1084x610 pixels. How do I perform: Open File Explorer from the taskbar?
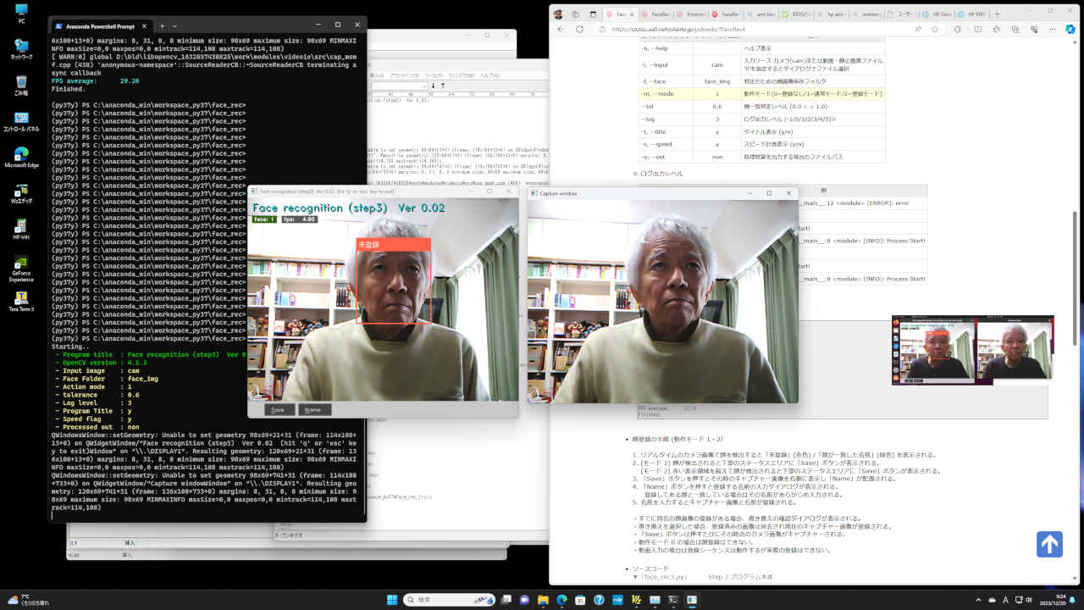tap(542, 599)
